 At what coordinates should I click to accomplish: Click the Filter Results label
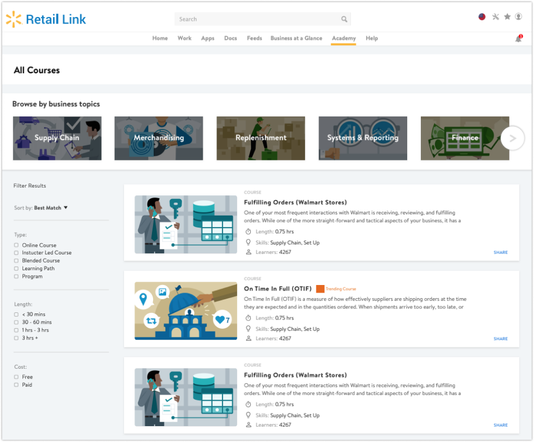30,186
